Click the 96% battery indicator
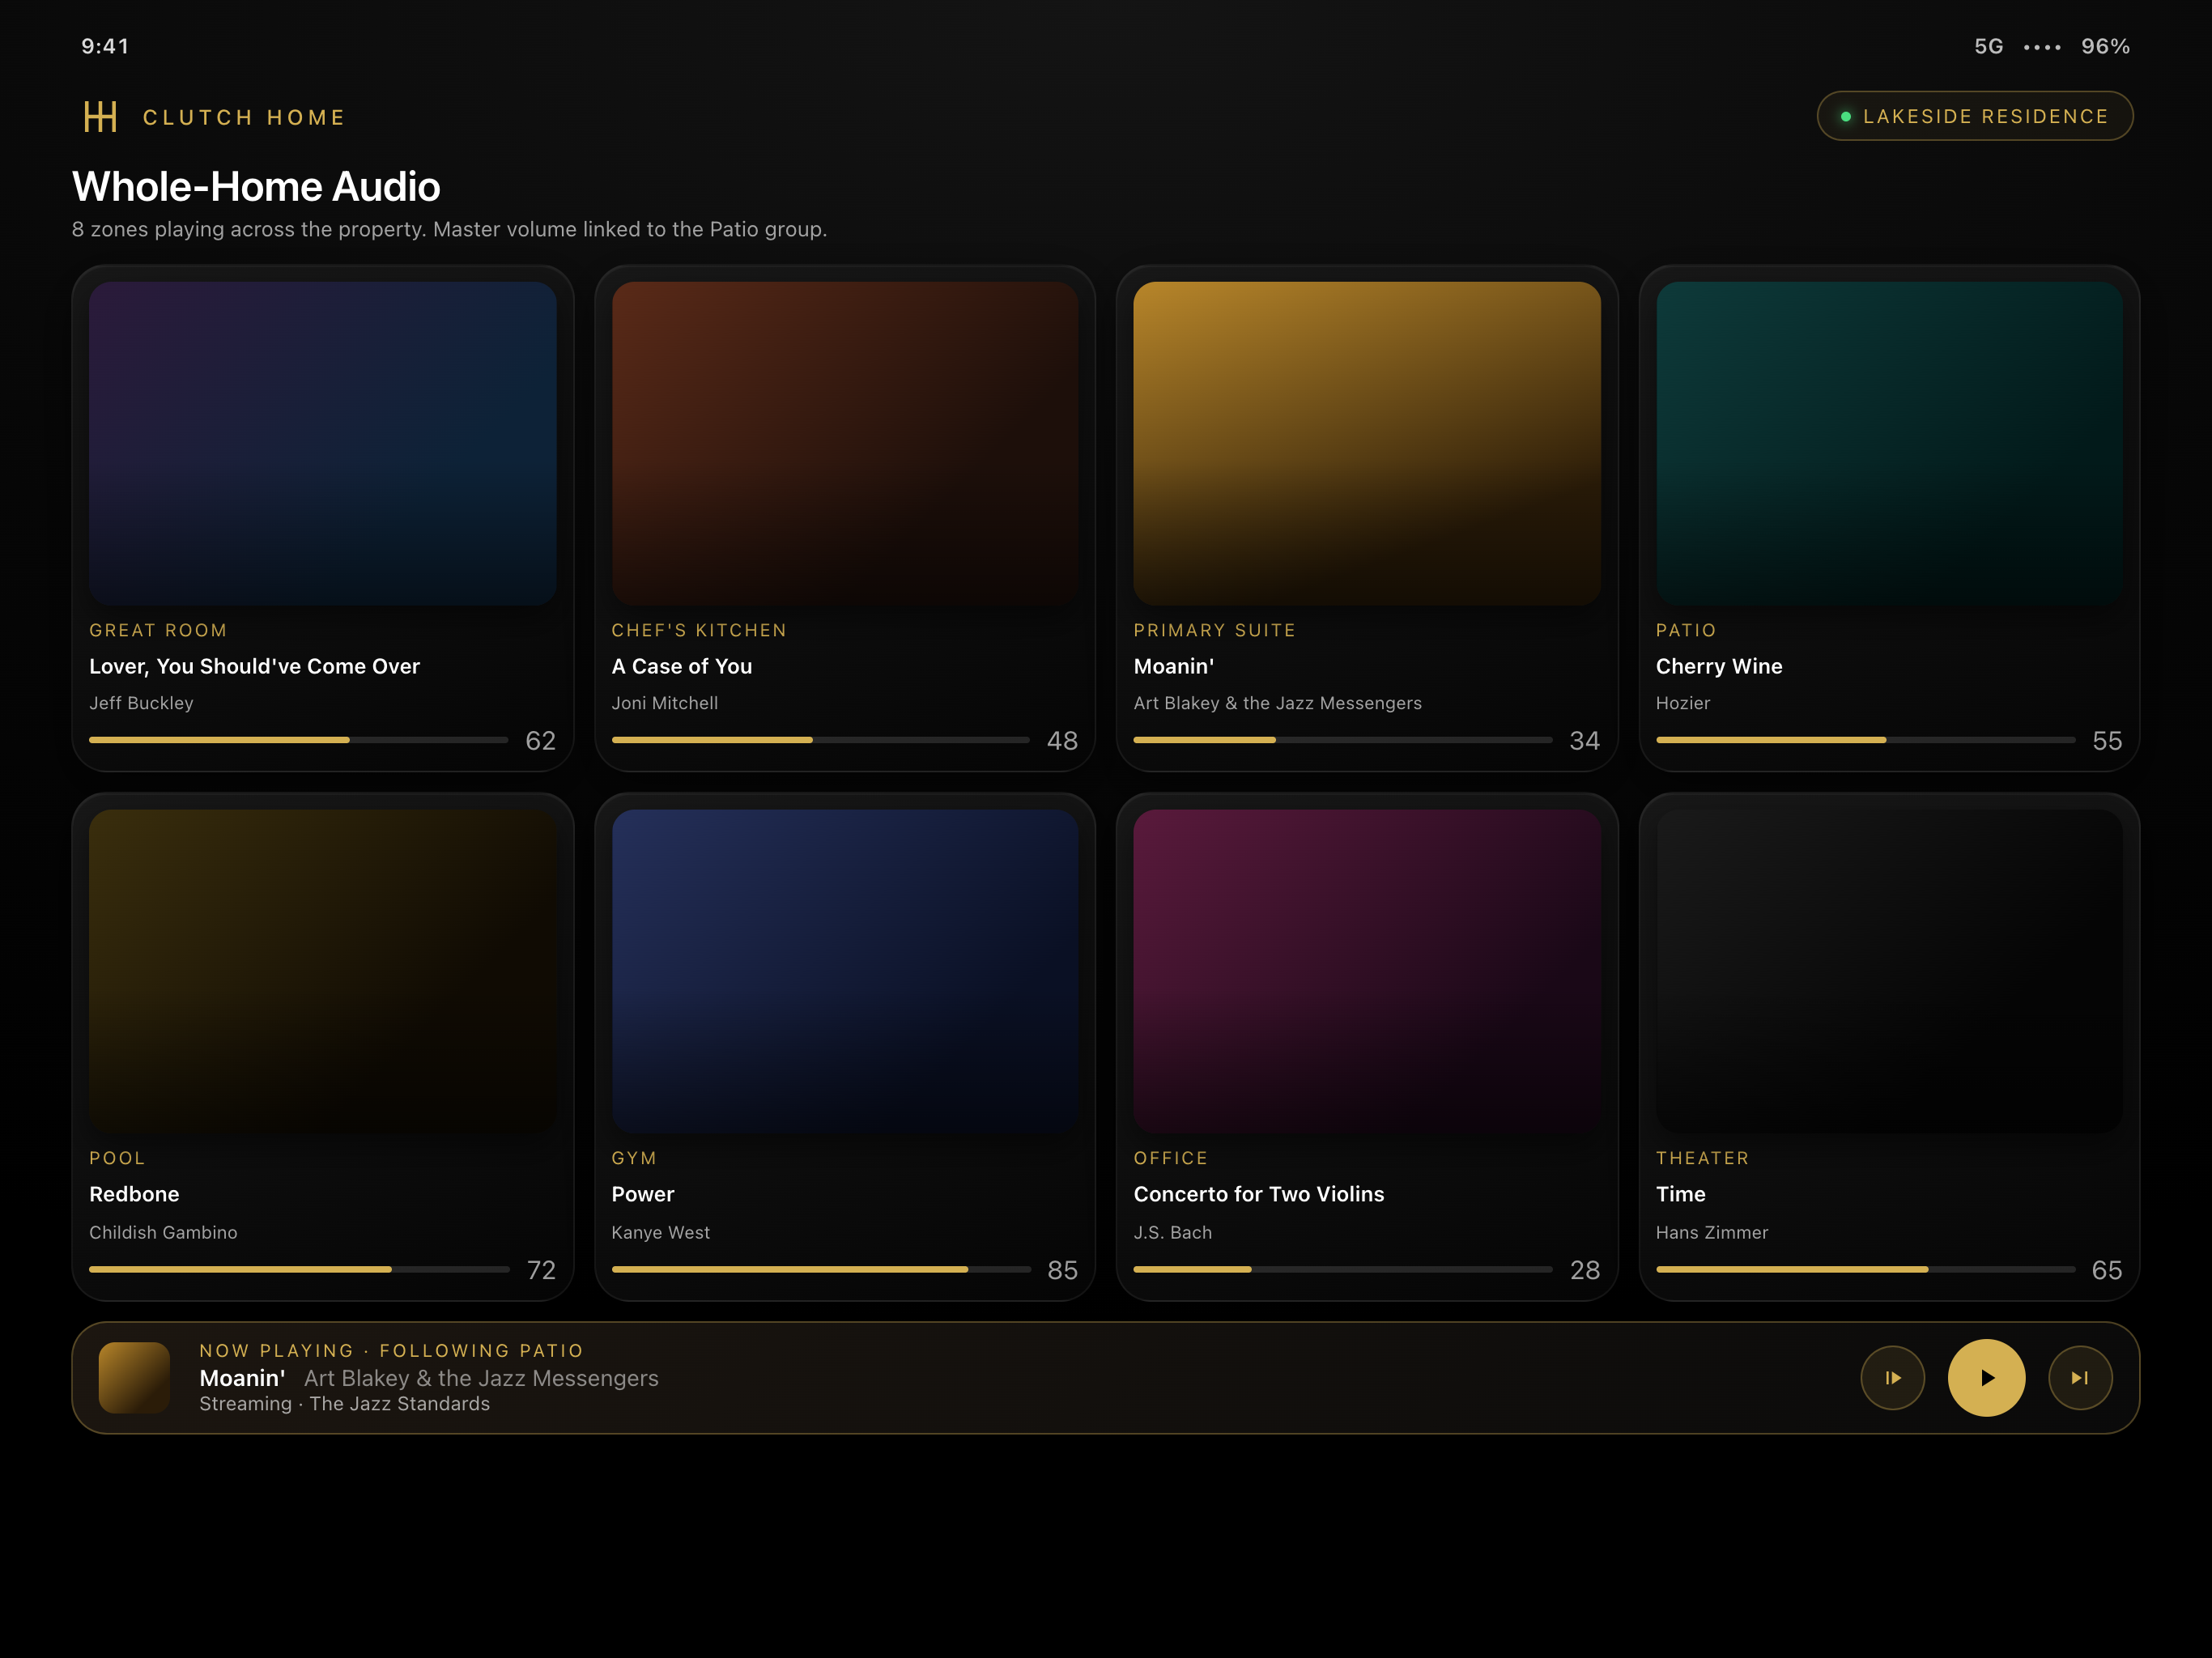Viewport: 2212px width, 1658px height. coord(2105,46)
